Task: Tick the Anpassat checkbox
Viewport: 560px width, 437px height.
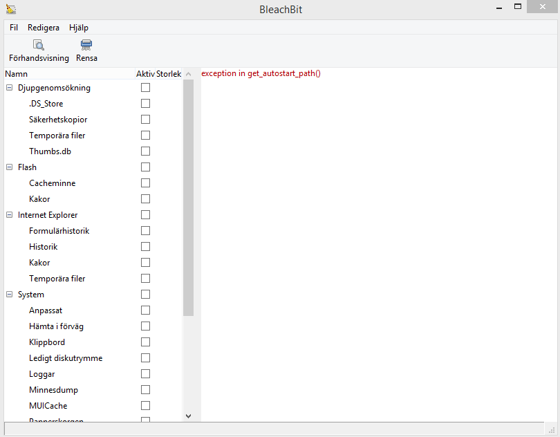Action: 145,310
